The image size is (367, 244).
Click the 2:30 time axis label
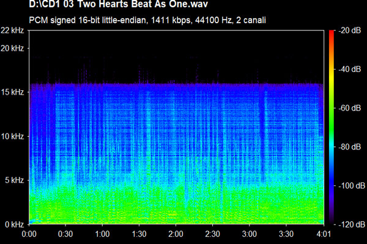click(x=212, y=234)
